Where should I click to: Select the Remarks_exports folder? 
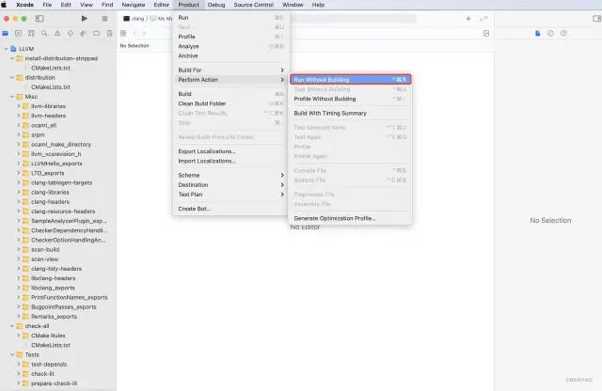(54, 316)
